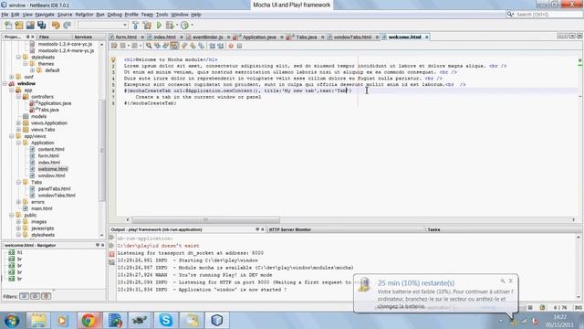The image size is (584, 329).
Task: Collapse the controllers folder
Action: 18,97
